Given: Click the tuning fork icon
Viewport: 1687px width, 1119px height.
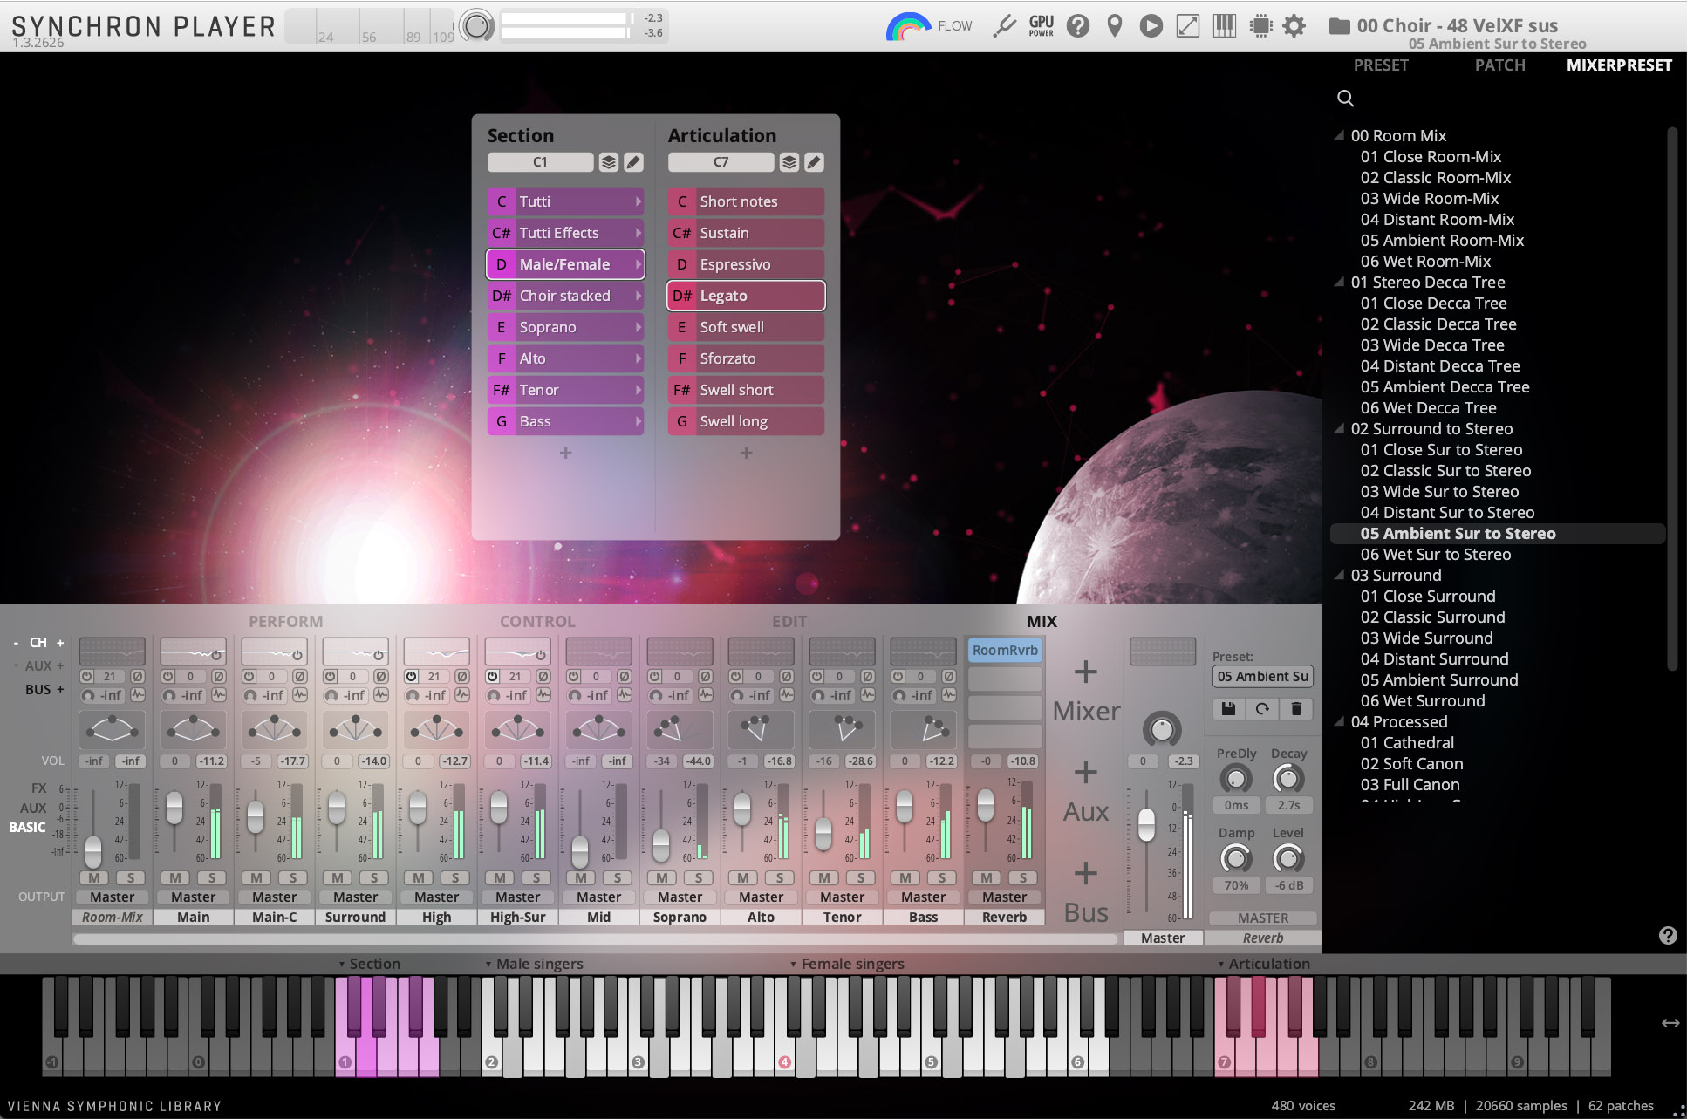Looking at the screenshot, I should (1004, 26).
